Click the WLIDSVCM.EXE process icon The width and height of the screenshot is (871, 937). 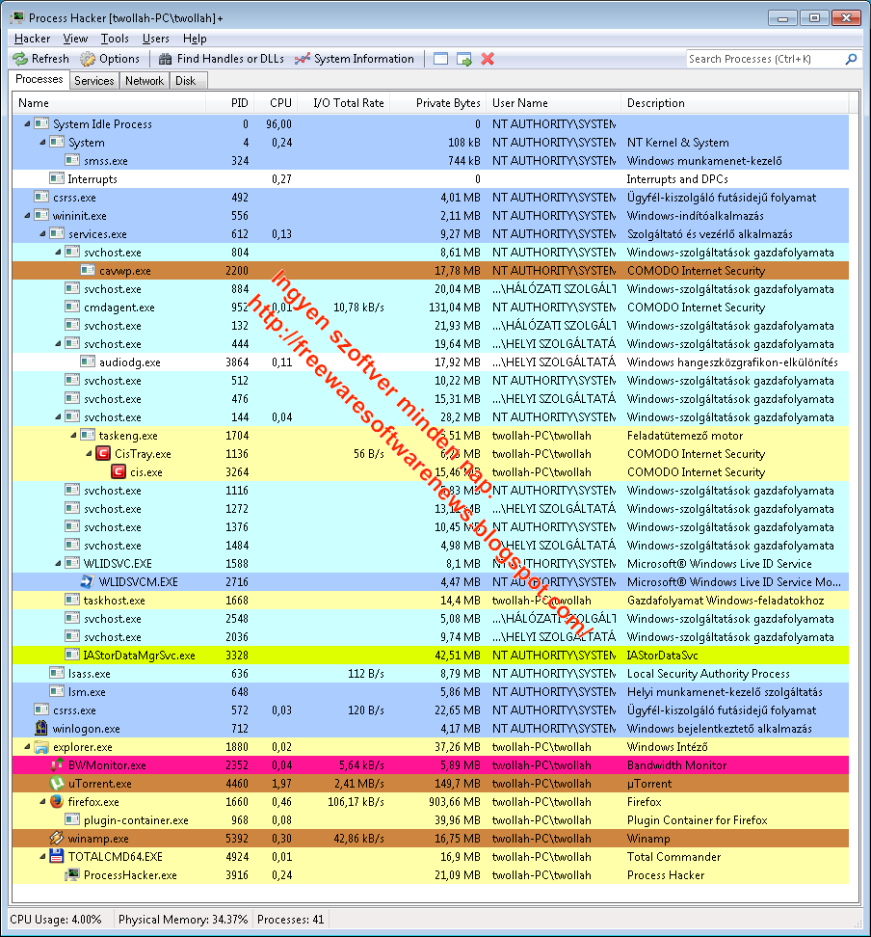point(88,581)
